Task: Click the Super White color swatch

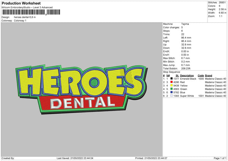Action: point(171,96)
